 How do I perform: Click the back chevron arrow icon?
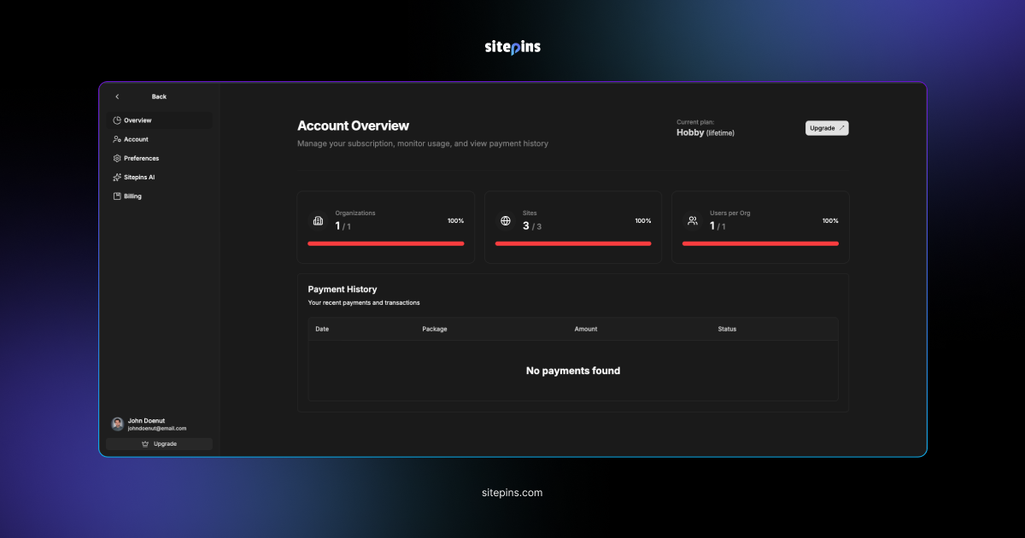point(117,96)
